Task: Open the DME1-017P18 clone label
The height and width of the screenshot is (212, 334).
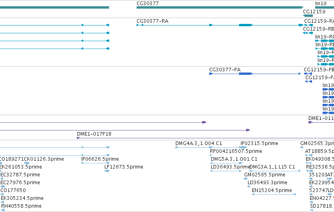Action: tap(94, 134)
